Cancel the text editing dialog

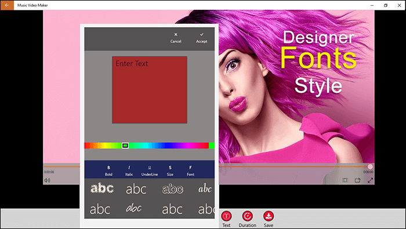176,38
